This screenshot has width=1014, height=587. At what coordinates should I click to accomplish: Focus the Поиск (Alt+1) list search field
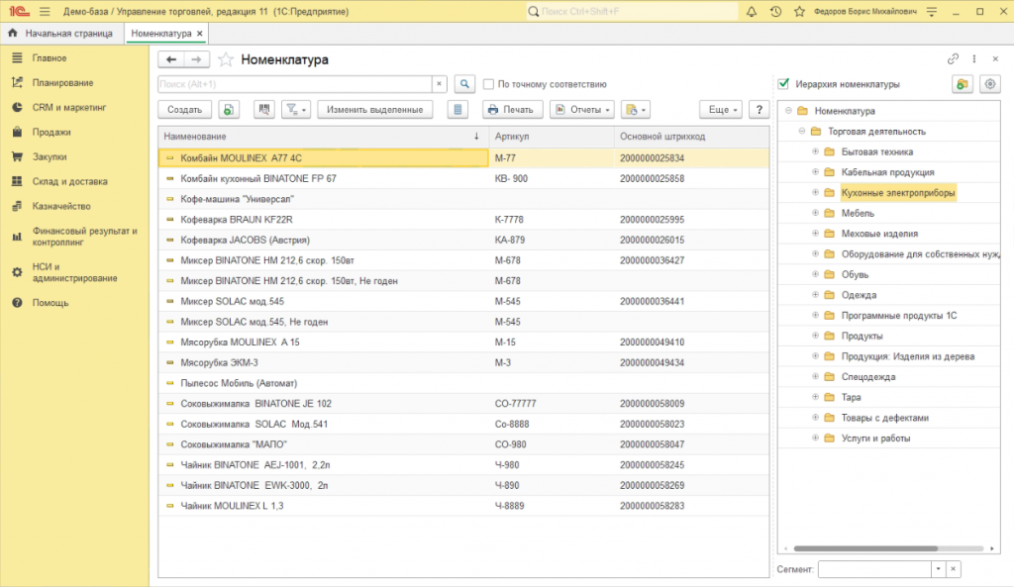[x=295, y=84]
